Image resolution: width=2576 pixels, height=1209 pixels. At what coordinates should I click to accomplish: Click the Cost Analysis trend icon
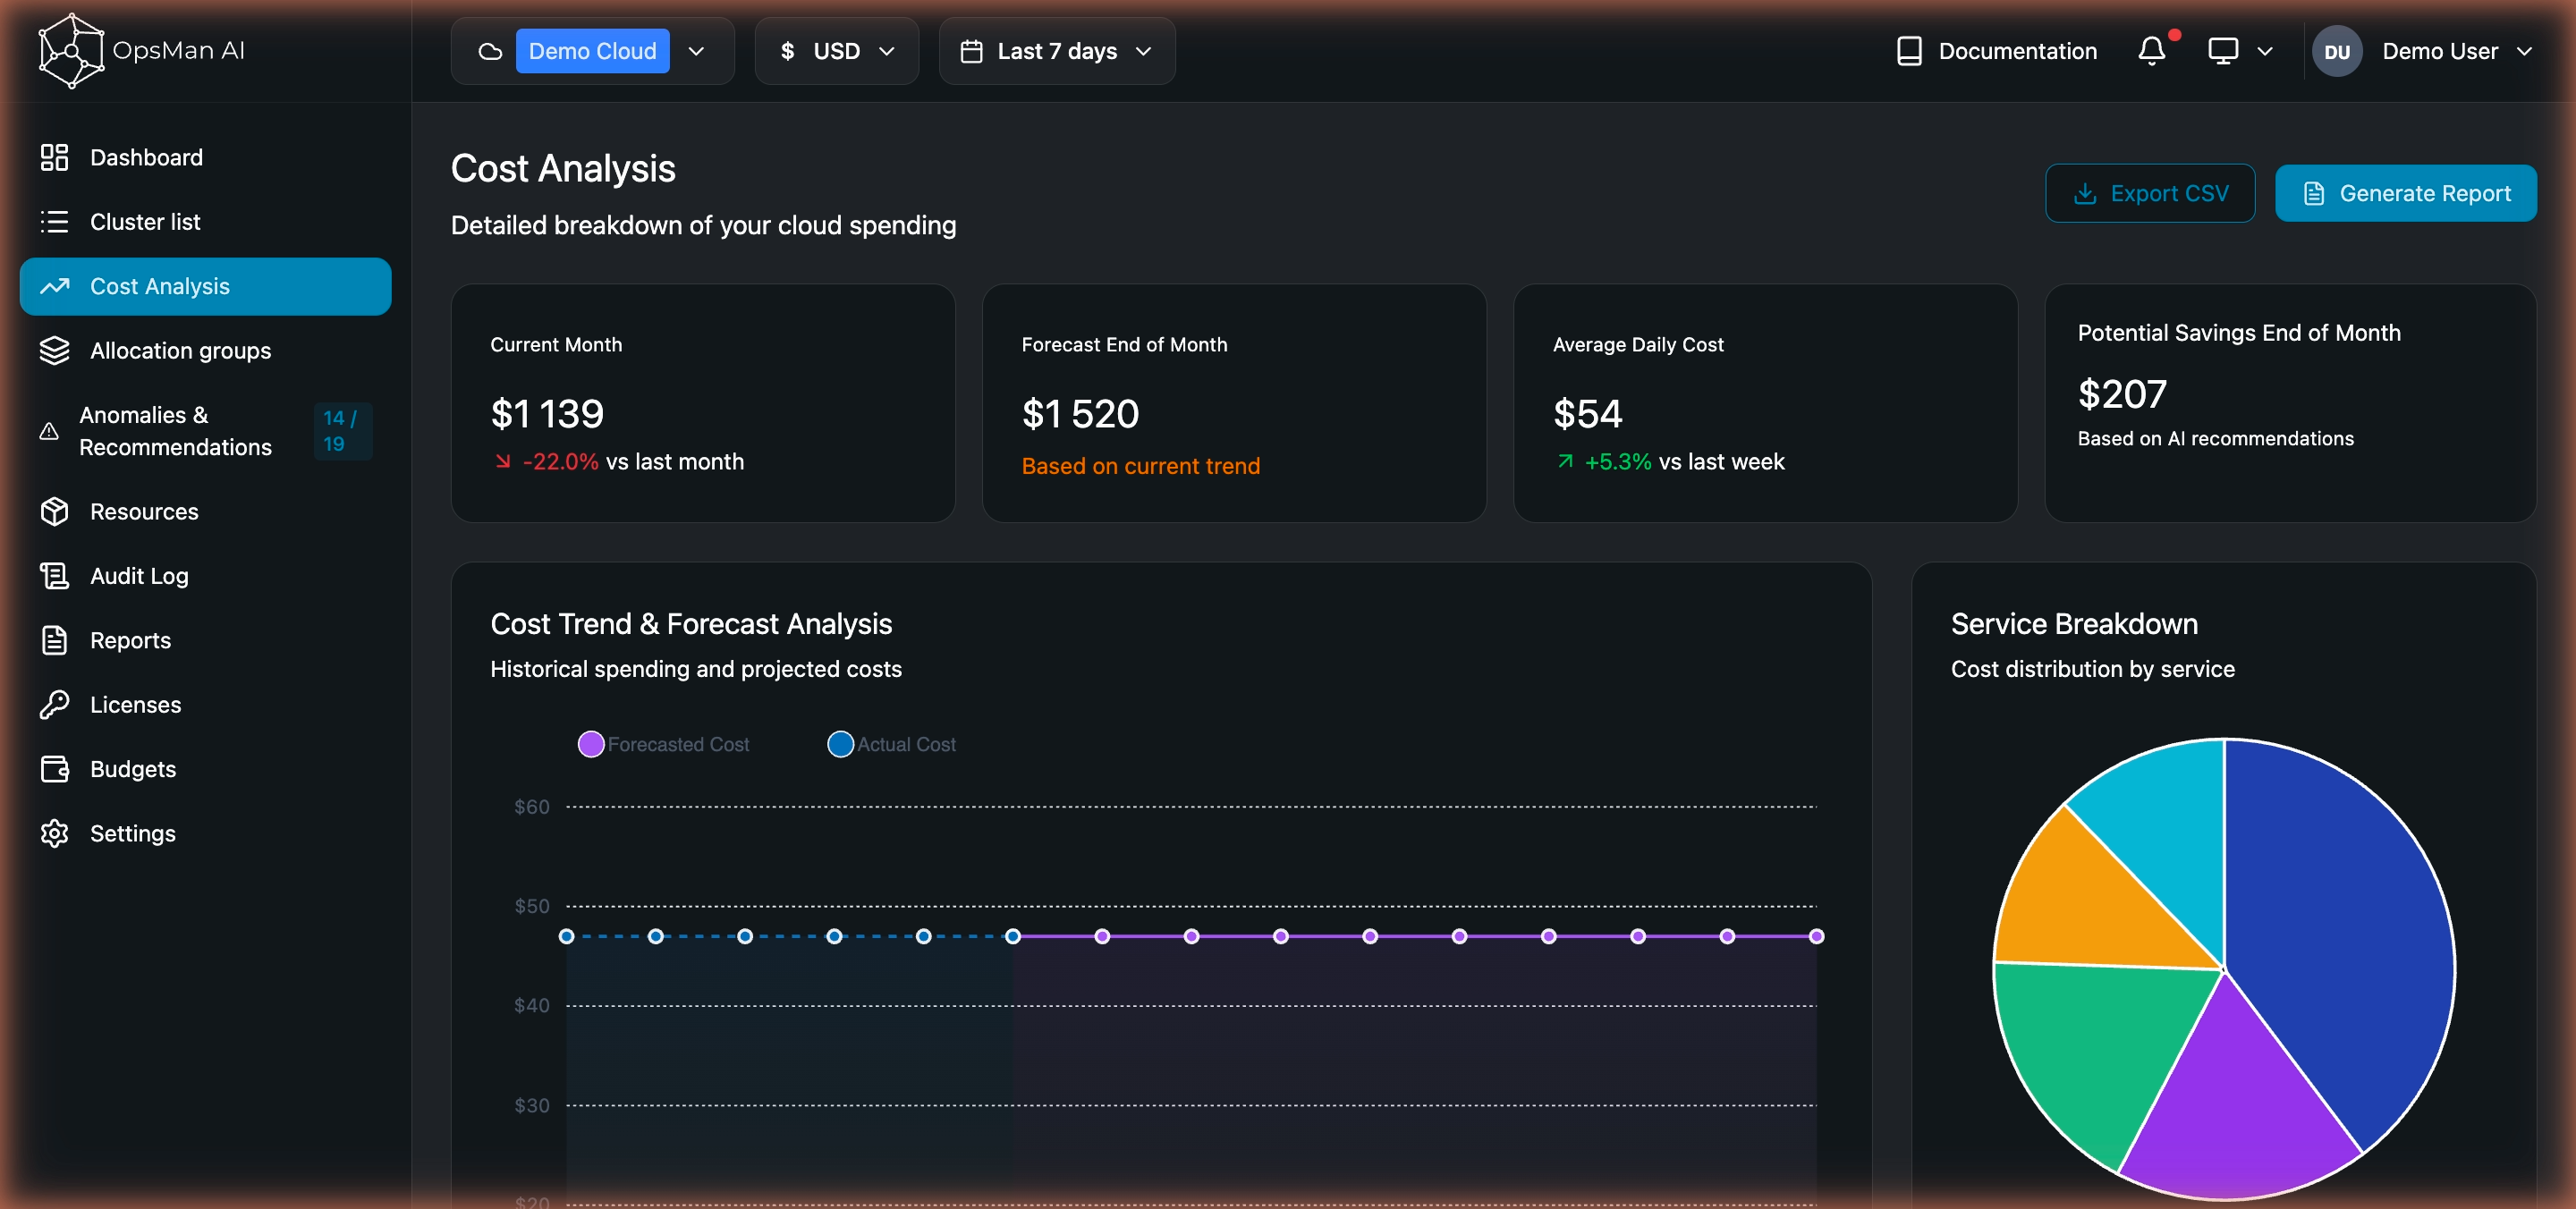(x=54, y=286)
